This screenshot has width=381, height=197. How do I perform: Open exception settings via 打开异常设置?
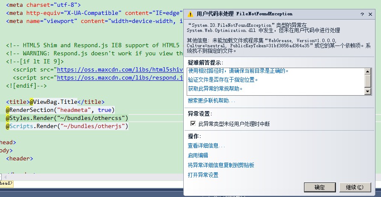pos(203,175)
